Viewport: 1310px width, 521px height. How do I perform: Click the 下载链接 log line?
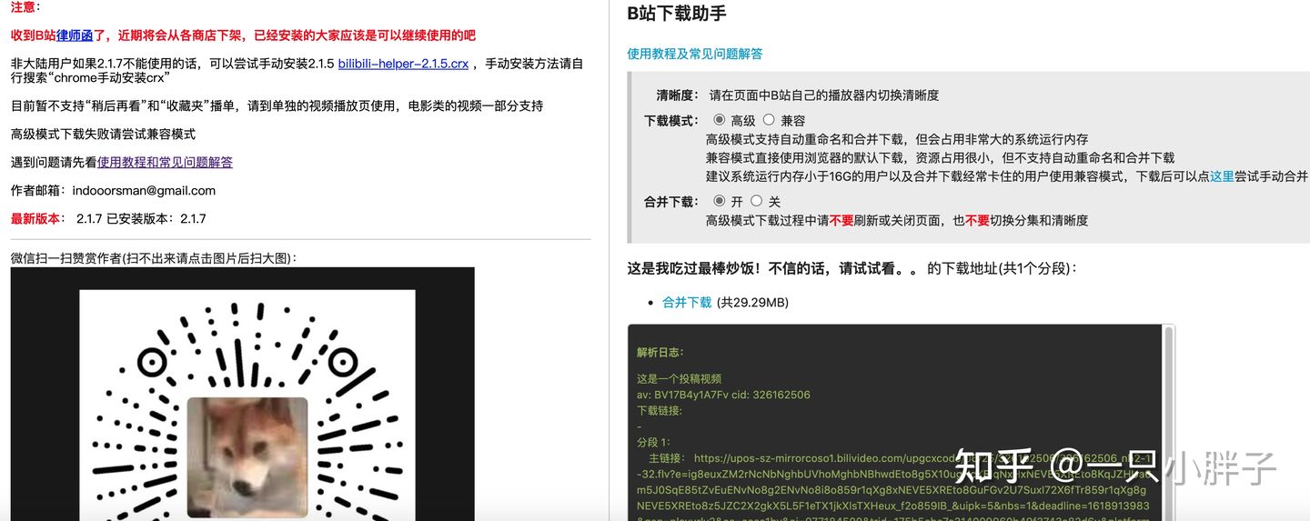coord(660,410)
